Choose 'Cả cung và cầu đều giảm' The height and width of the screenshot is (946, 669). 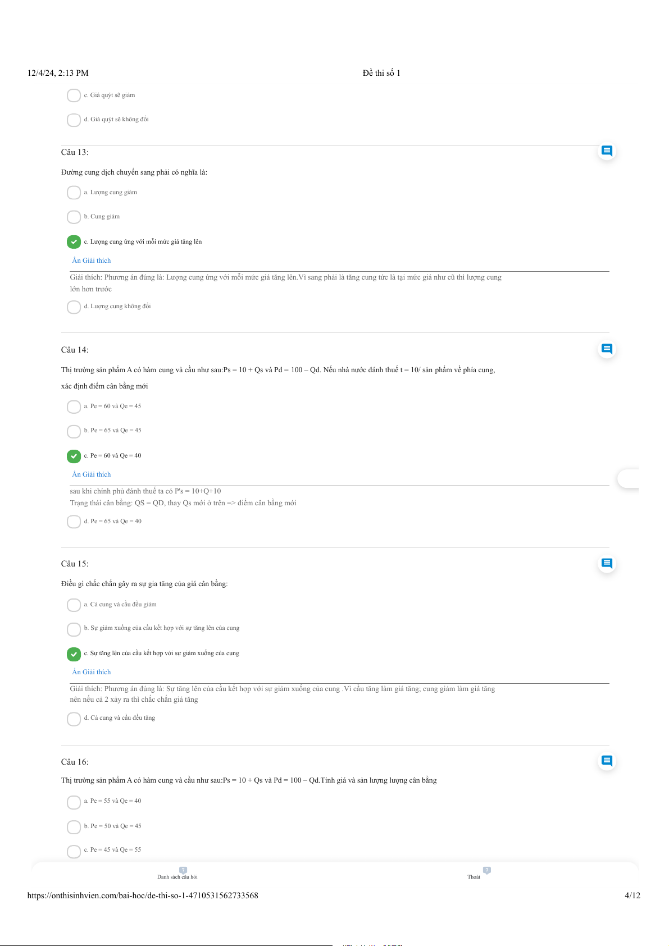[x=74, y=605]
